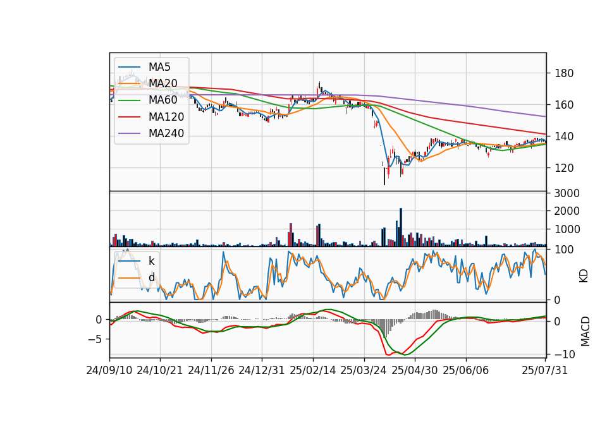The height and width of the screenshot is (436, 607).
Task: Click the lowest candlestick wick near 110
Action: point(384,176)
